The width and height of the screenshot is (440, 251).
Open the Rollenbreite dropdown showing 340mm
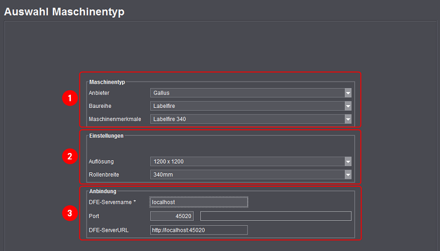(251, 174)
